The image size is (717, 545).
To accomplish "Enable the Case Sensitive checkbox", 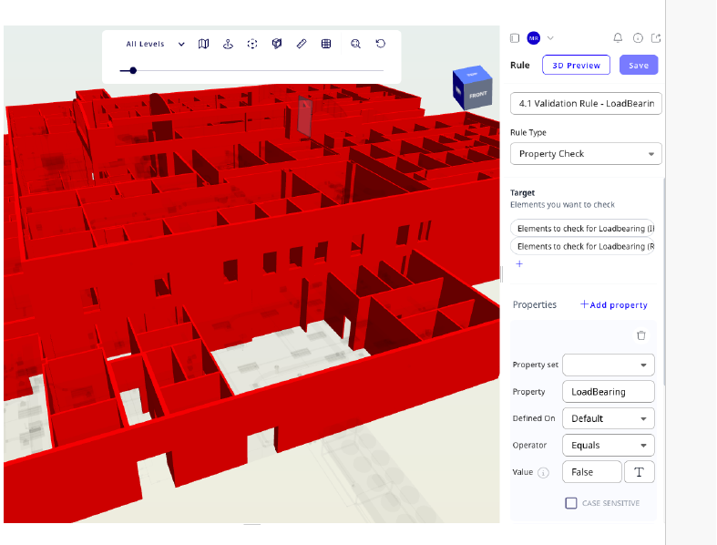I will [x=571, y=503].
